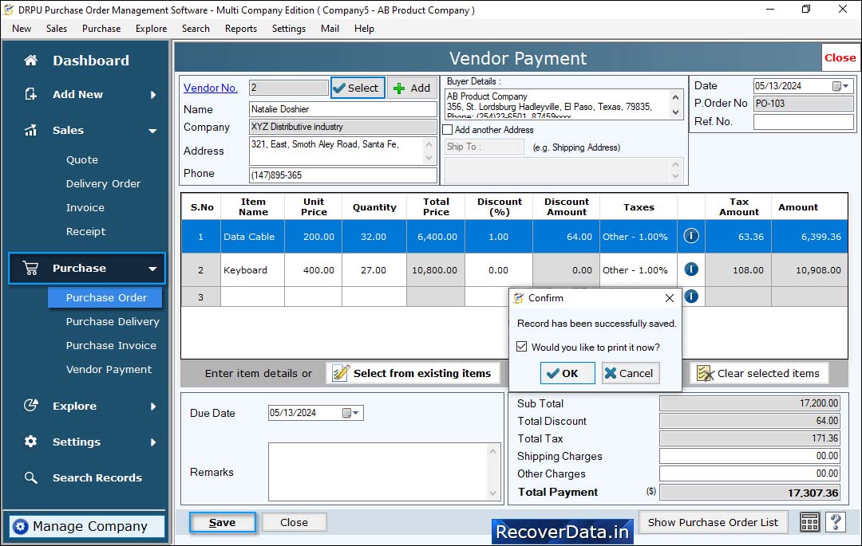Click Clear selected items button

(x=759, y=373)
